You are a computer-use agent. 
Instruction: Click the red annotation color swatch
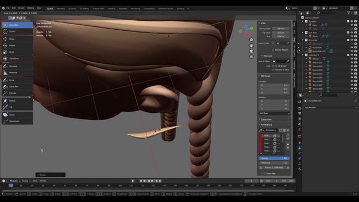point(260,144)
